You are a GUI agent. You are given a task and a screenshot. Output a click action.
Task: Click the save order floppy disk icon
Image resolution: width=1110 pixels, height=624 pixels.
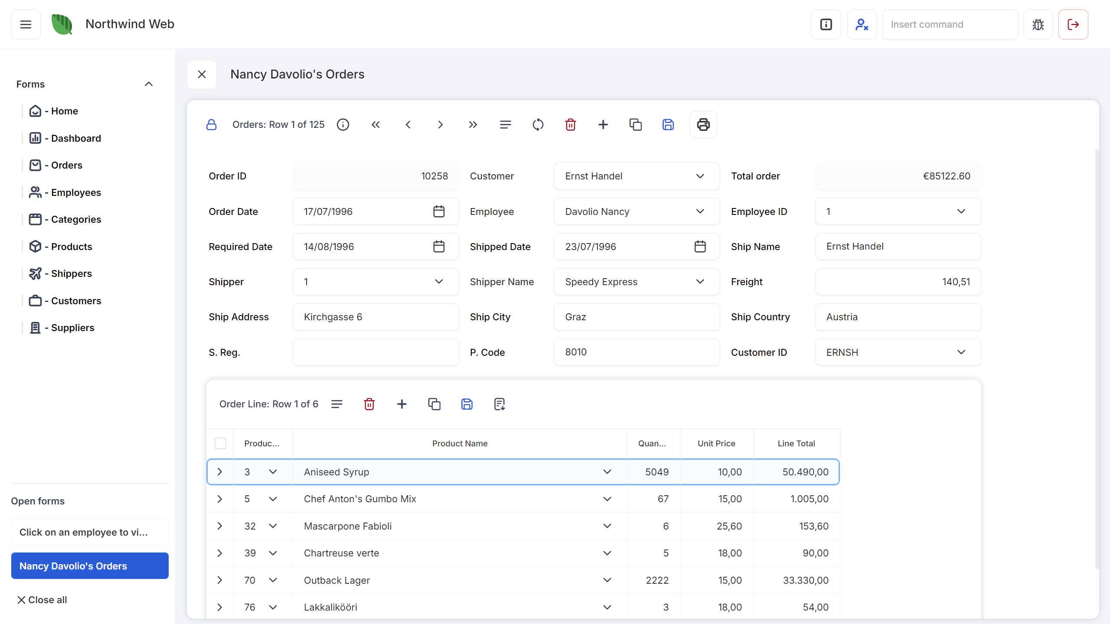click(x=668, y=125)
